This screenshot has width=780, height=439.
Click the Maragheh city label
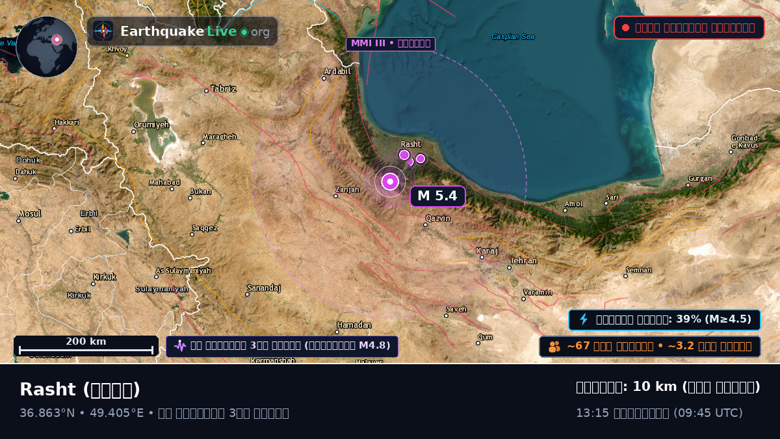220,137
